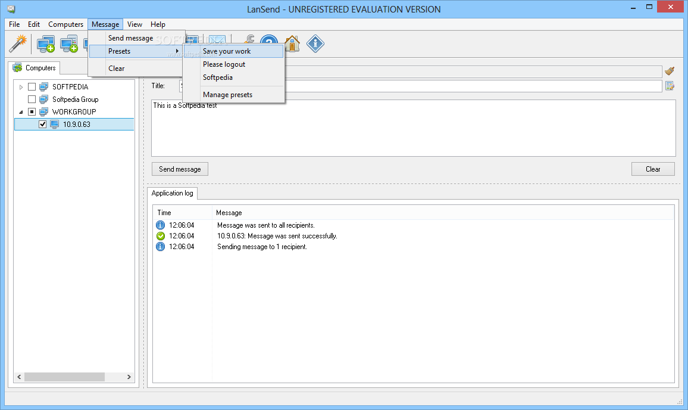This screenshot has width=688, height=410.
Task: Select the 'Save your work' preset
Action: pos(233,51)
